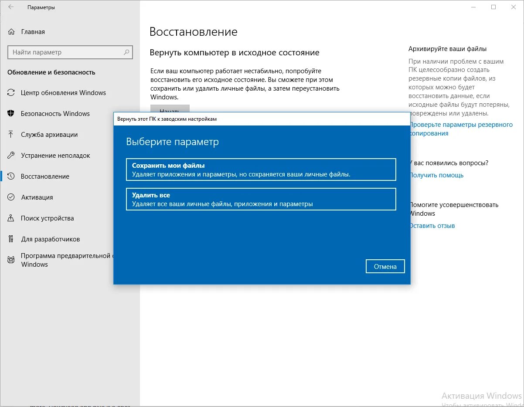The image size is (524, 407).
Task: Choose Удалить все option
Action: pos(261,199)
